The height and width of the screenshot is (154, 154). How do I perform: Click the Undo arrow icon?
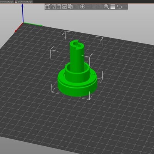pos(119,7)
